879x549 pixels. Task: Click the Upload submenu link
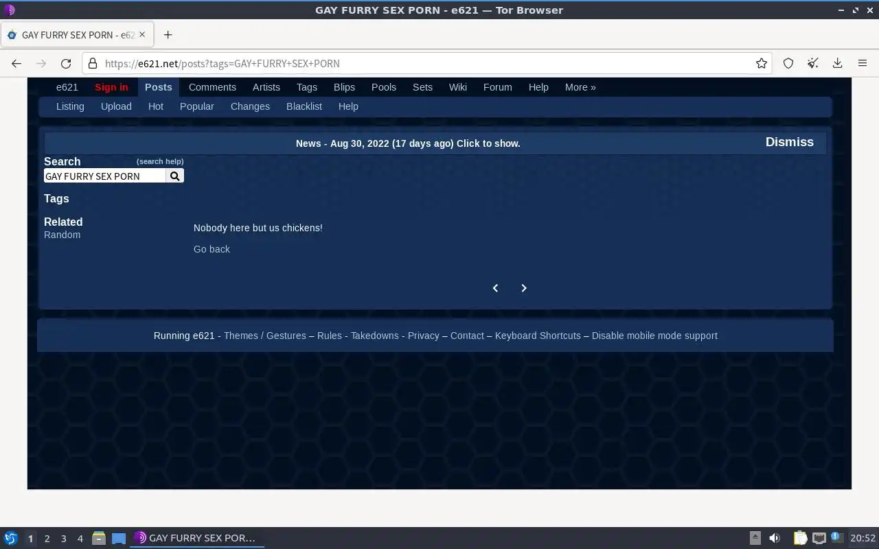116,106
